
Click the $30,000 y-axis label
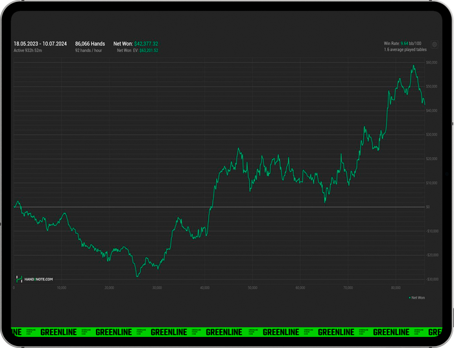pos(431,135)
